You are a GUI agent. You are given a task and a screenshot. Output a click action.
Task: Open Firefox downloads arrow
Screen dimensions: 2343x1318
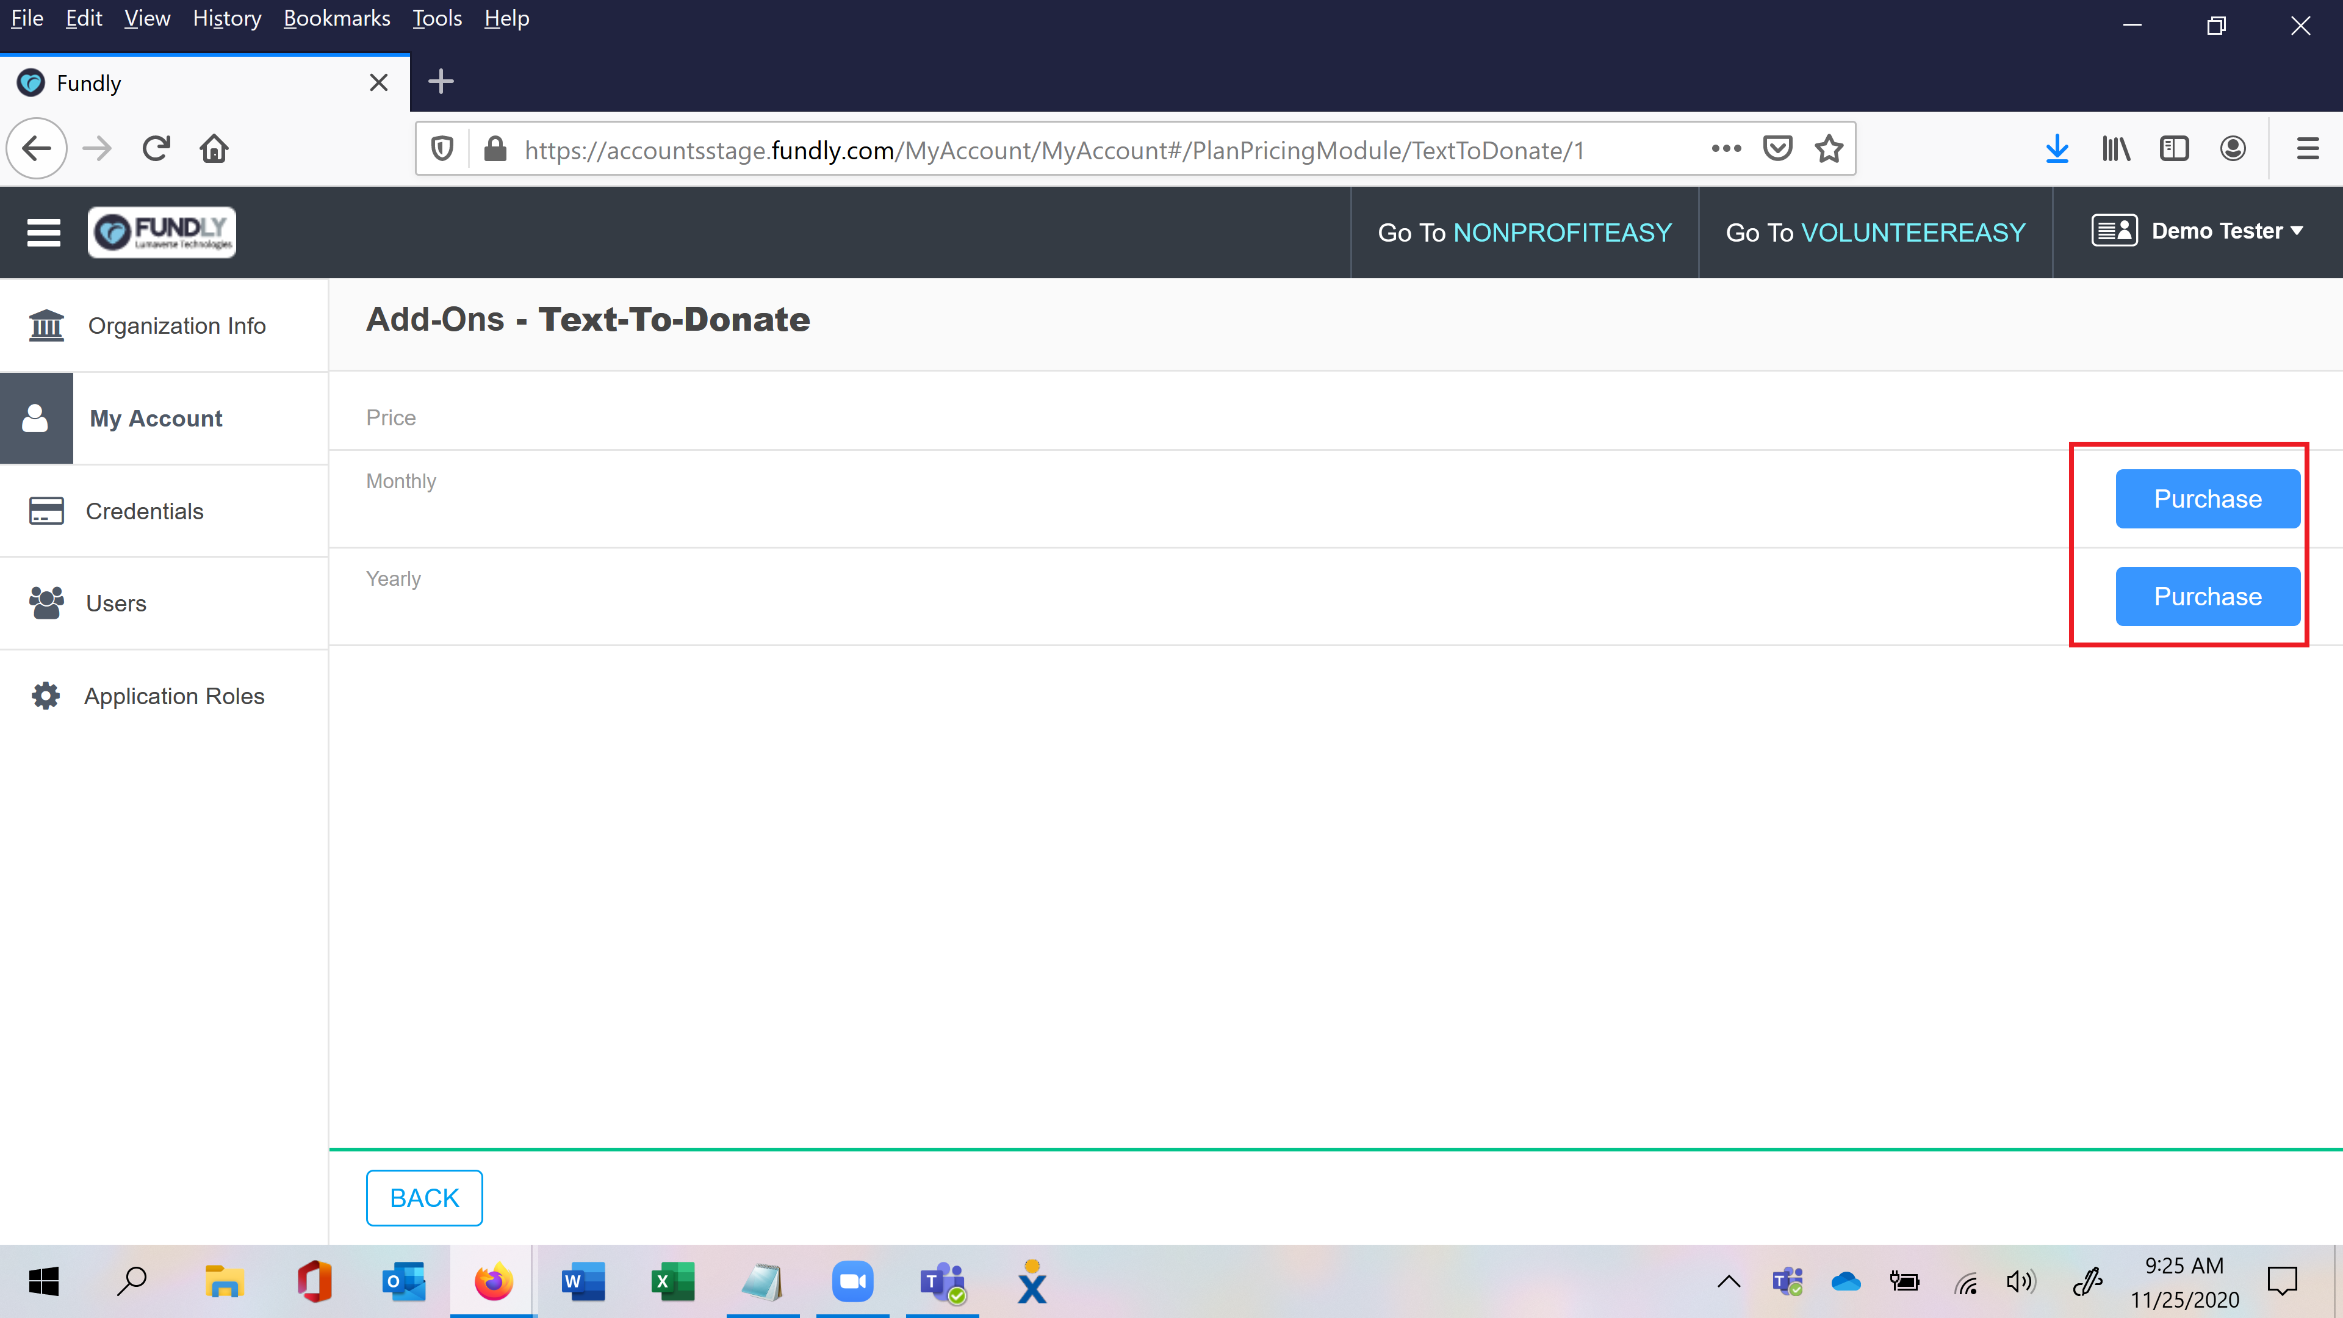2056,148
